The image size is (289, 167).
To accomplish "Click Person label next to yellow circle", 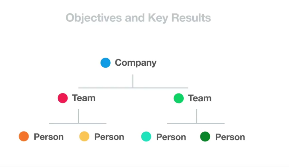I will [x=109, y=137].
